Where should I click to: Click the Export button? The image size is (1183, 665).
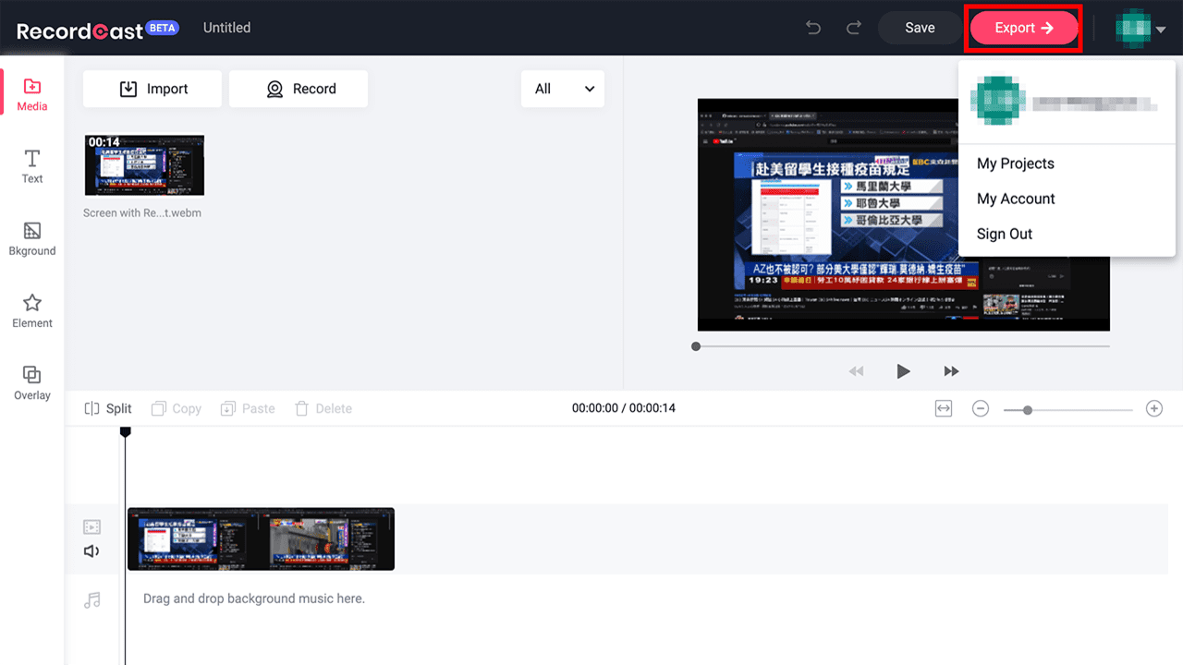pos(1022,28)
